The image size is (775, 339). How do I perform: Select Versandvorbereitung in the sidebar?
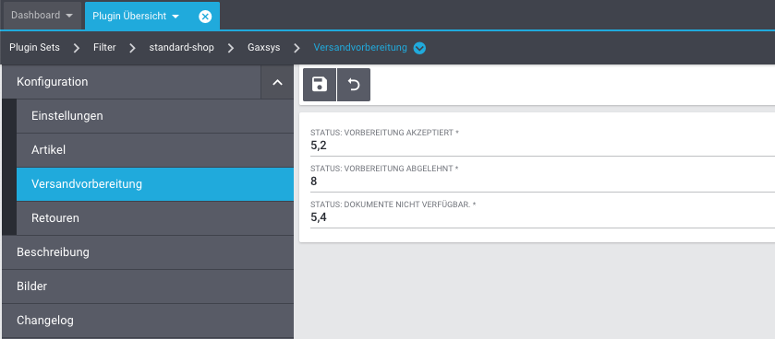(155, 184)
